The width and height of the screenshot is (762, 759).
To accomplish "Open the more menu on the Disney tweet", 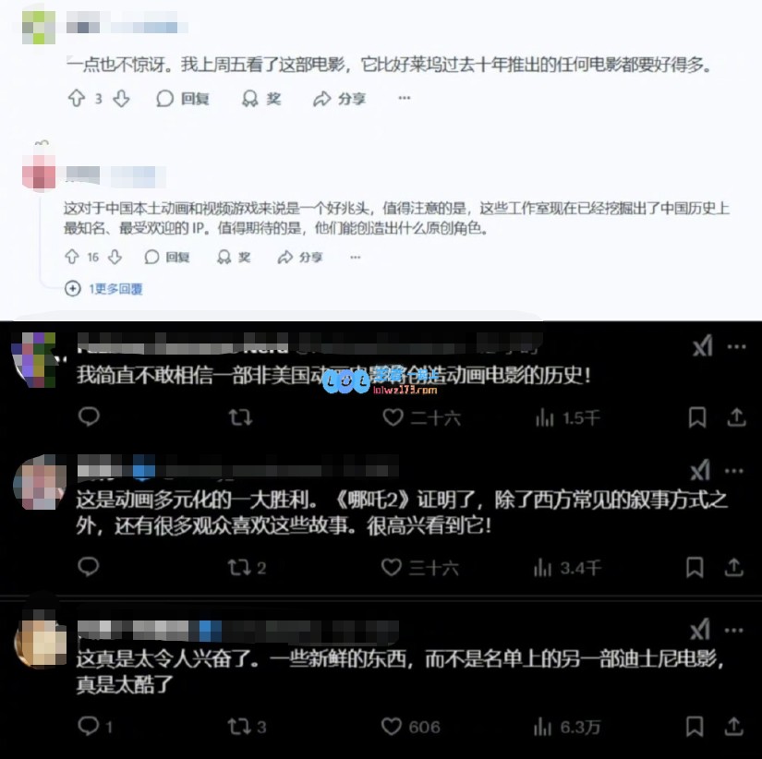I will click(x=733, y=631).
